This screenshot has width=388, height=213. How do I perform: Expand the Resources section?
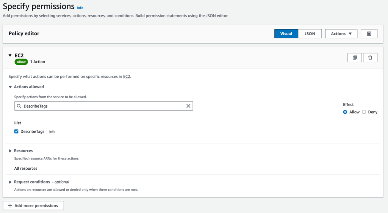10,151
